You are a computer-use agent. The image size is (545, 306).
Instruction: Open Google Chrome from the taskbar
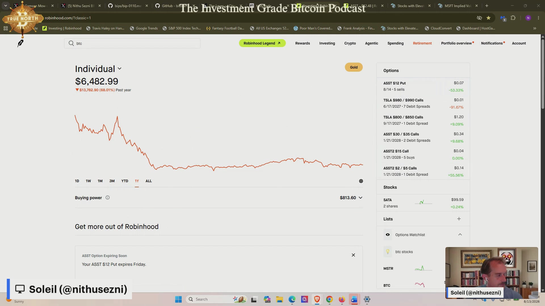[330, 299]
